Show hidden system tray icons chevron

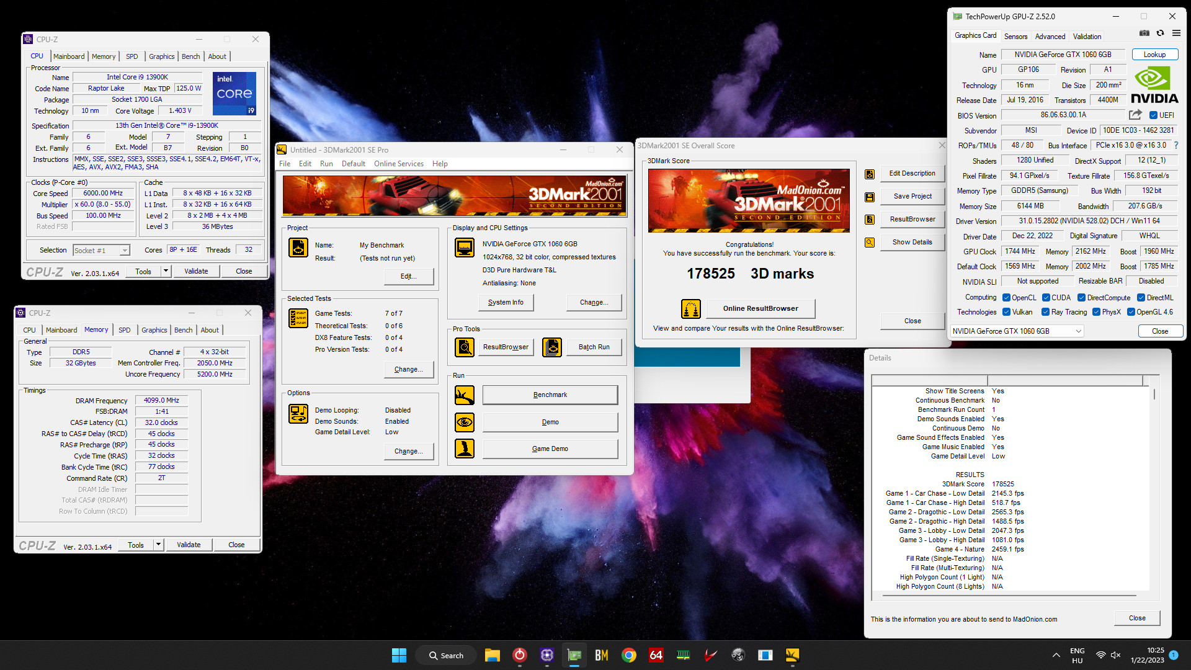point(1056,655)
